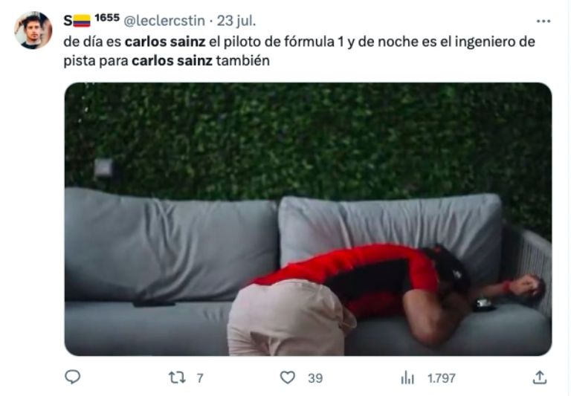Open the three-dot more options menu
The height and width of the screenshot is (396, 571).
pyautogui.click(x=543, y=21)
